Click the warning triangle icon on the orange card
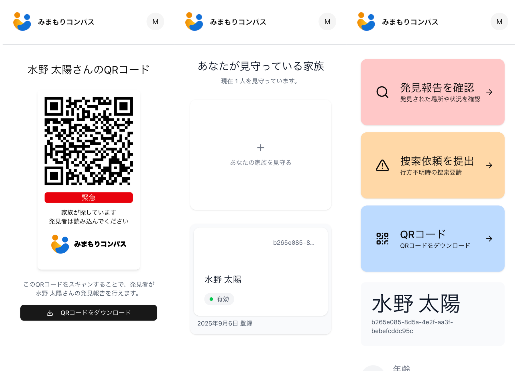515x373 pixels. pos(382,165)
